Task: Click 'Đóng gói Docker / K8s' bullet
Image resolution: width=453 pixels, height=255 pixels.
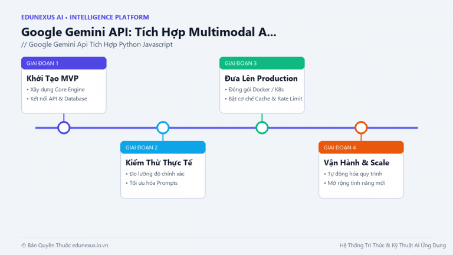Action: click(254, 90)
